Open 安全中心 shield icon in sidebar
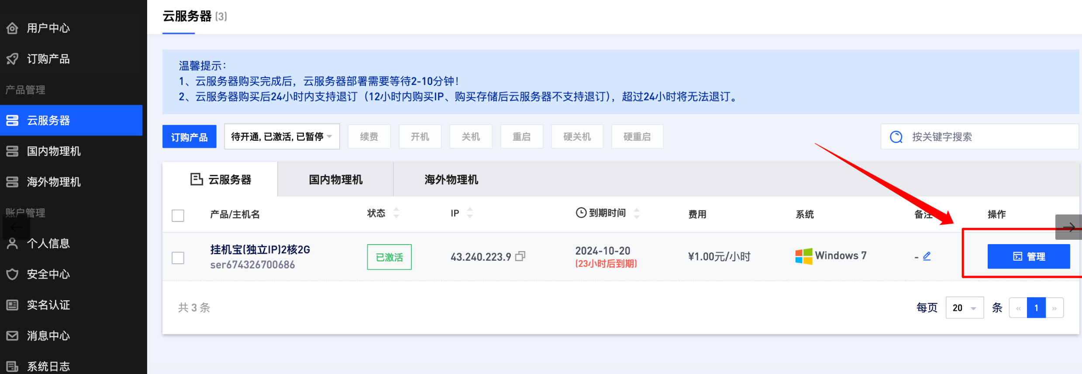 (x=12, y=274)
